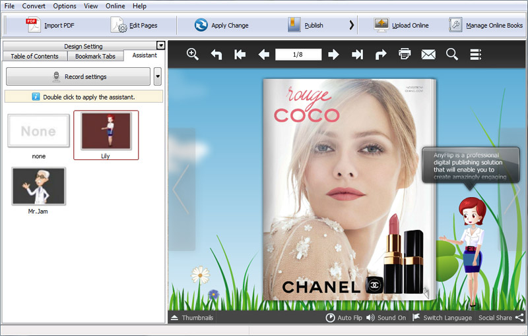The width and height of the screenshot is (528, 336).
Task: Jump to last page icon
Action: [x=358, y=55]
